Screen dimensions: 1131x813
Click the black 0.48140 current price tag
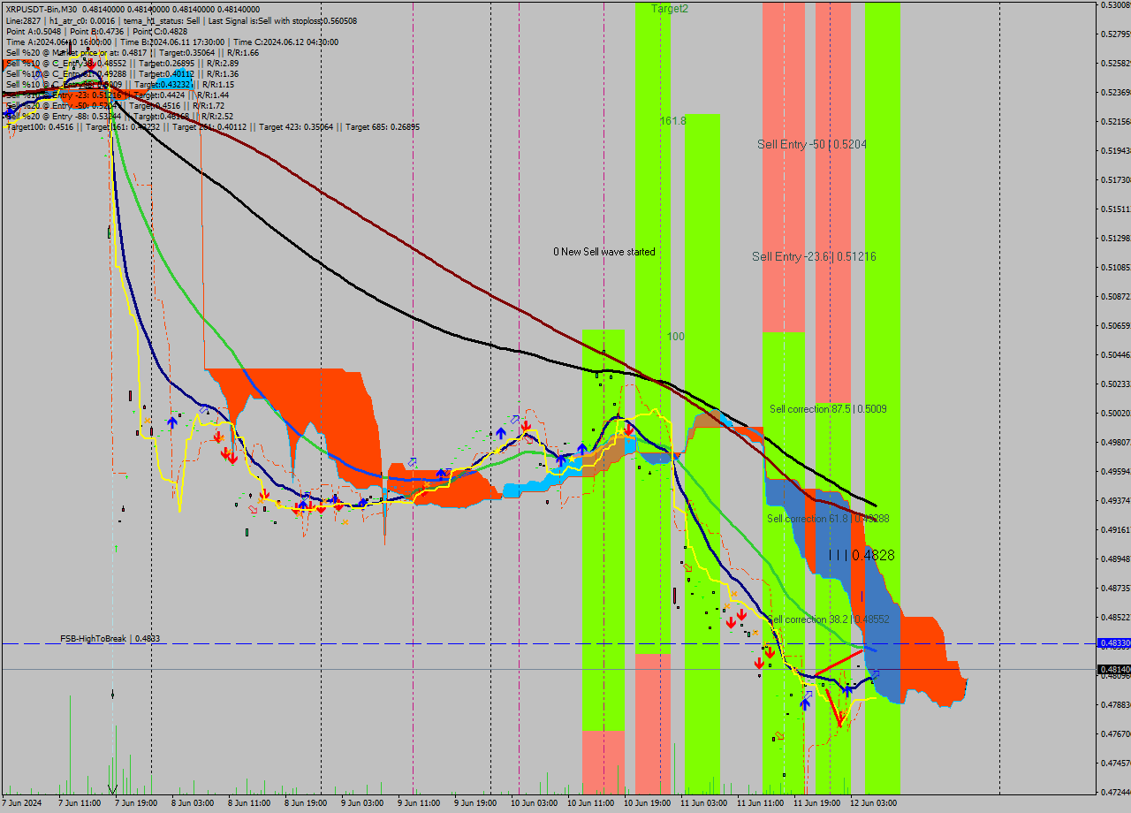tap(1113, 670)
